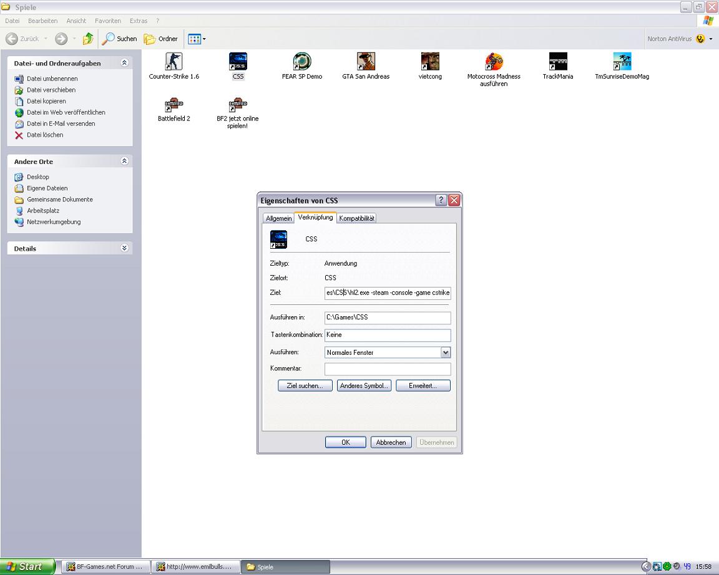Click Datei umbenennen task link
This screenshot has height=575, width=719.
[x=52, y=79]
